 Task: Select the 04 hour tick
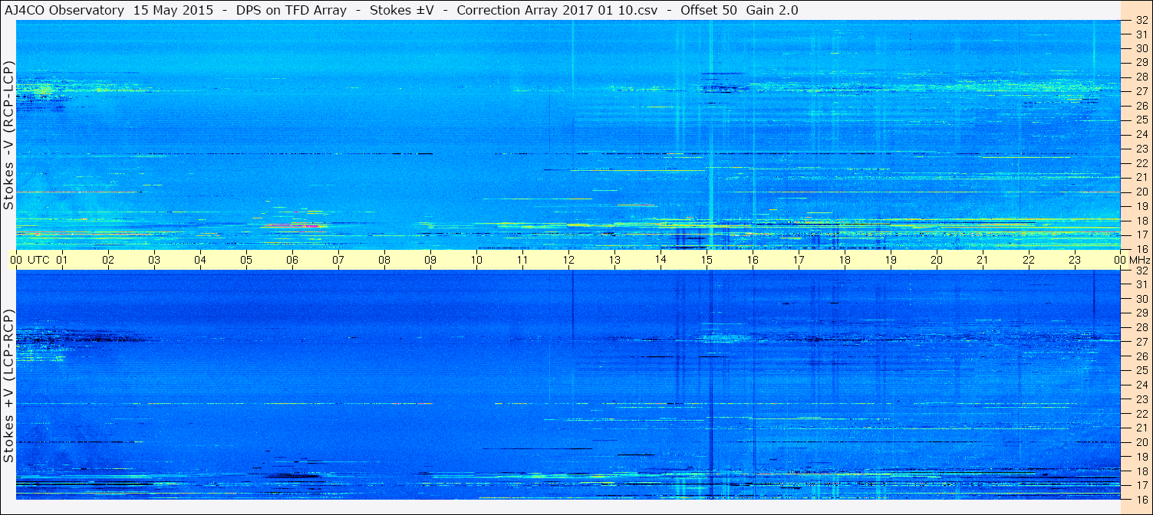click(200, 261)
